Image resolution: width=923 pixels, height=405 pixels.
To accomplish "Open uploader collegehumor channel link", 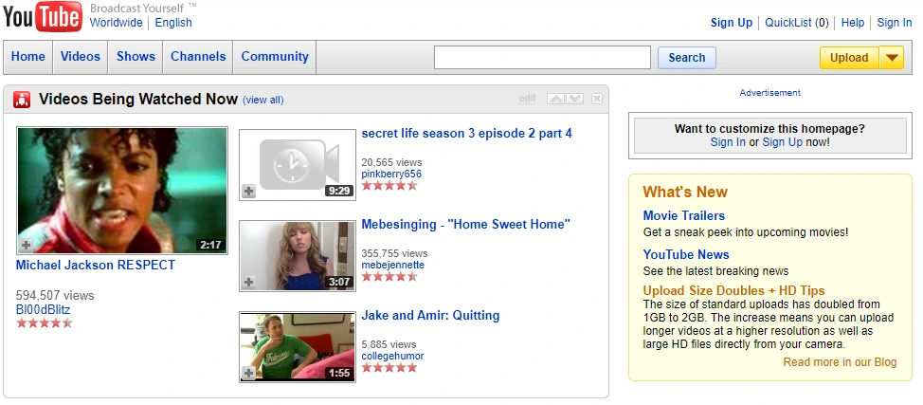I will coord(392,356).
